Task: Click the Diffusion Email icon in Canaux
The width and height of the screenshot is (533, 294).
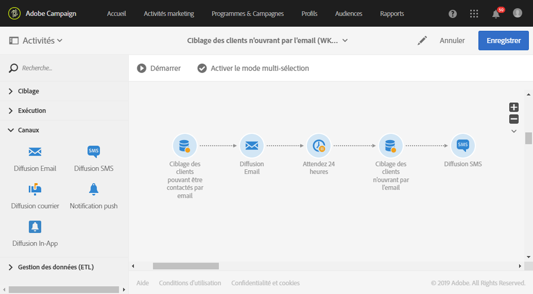Action: (35, 152)
